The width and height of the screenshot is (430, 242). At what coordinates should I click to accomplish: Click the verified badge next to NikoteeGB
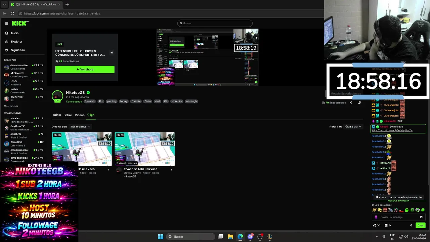88,92
